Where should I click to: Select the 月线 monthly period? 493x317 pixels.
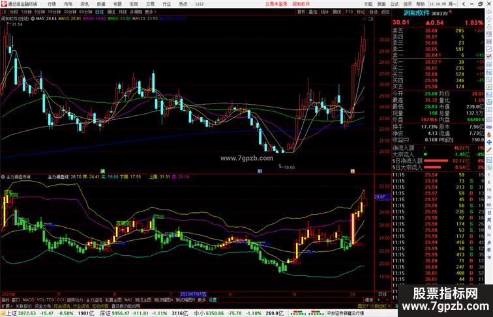pyautogui.click(x=123, y=12)
